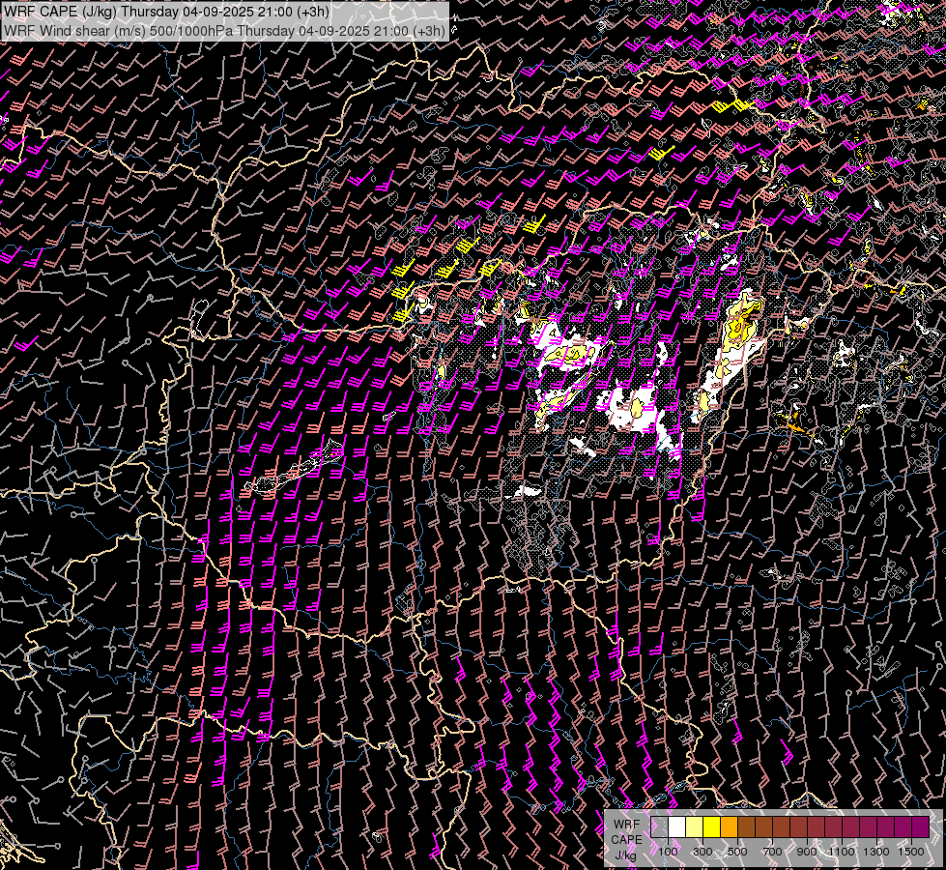
Task: Select the purple above-1500 legend swatch
Action: point(921,826)
